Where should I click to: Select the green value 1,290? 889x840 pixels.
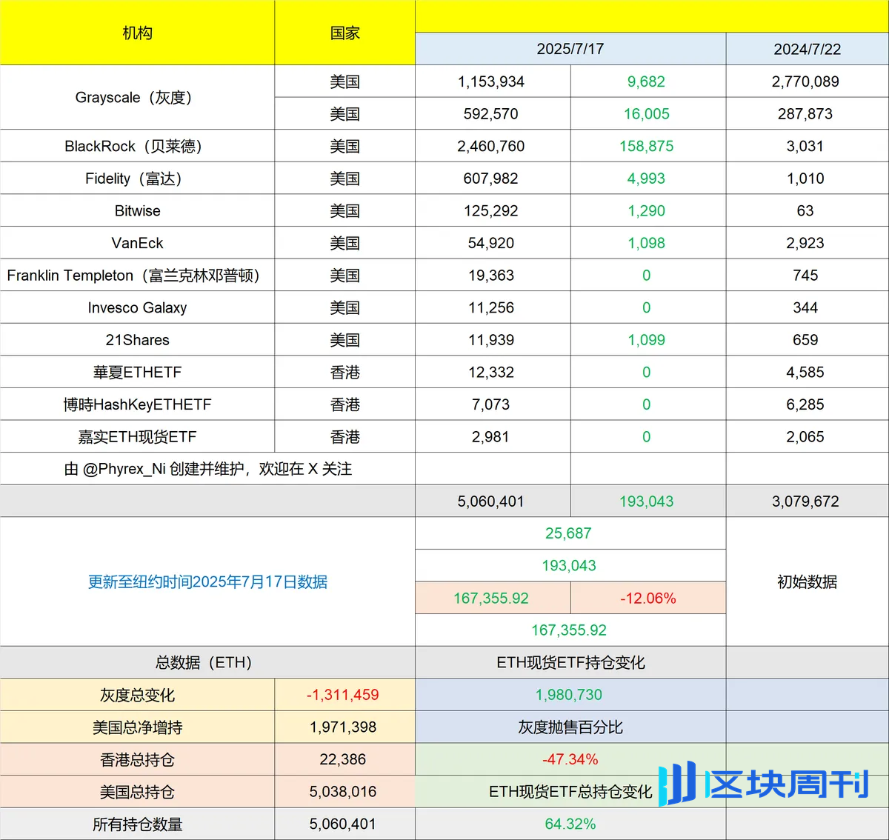pos(647,211)
